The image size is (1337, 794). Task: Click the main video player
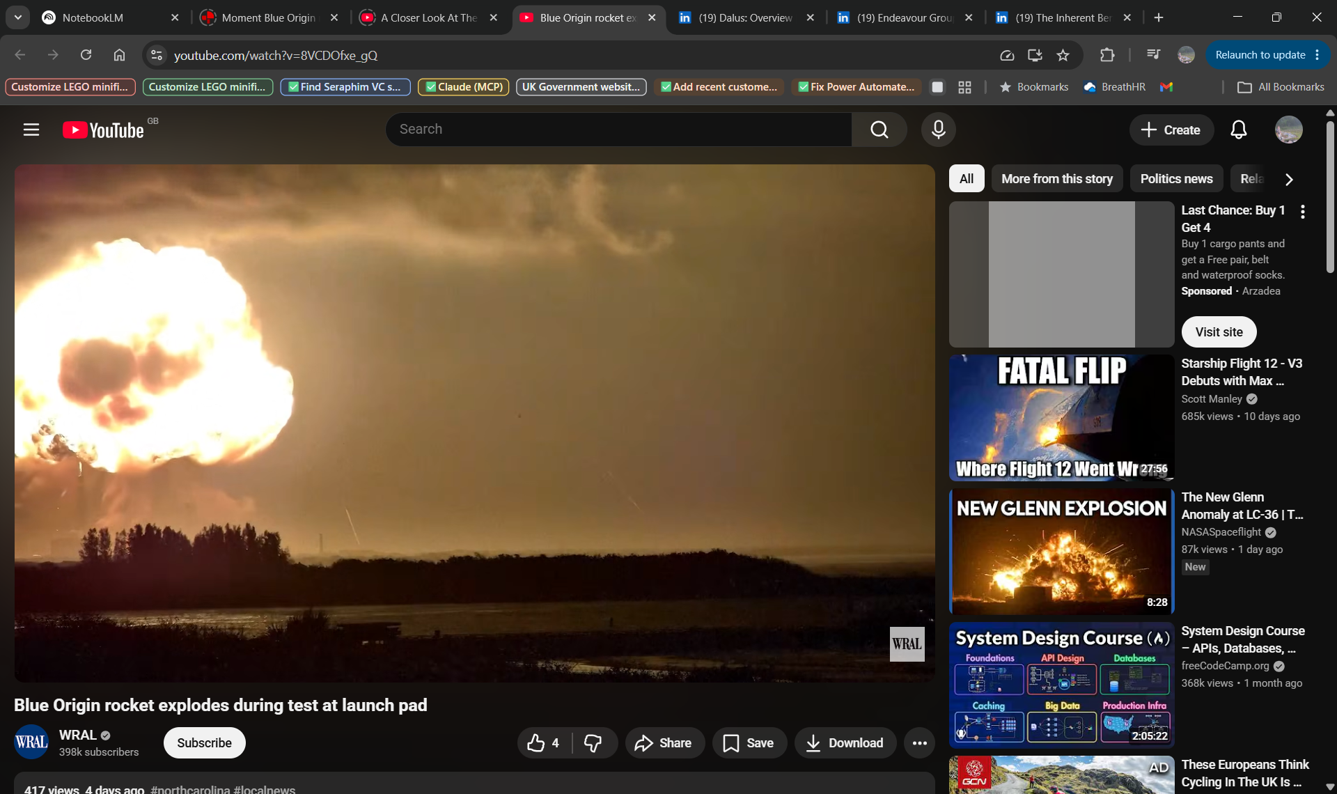click(x=474, y=423)
